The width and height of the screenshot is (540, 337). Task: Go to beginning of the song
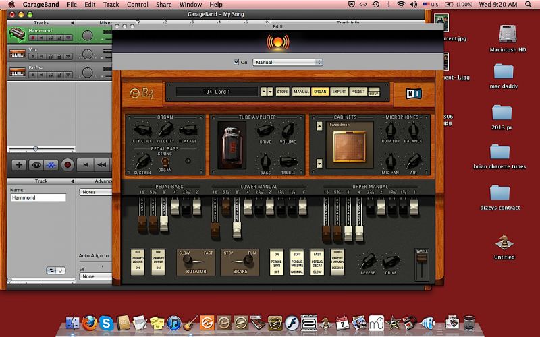(x=85, y=165)
